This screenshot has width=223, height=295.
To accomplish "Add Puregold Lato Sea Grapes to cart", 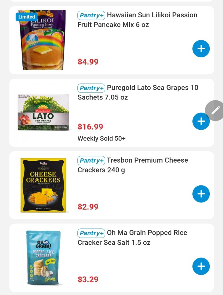I will coord(200,121).
